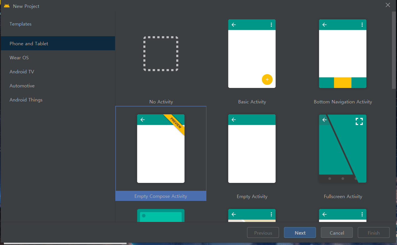Click the Previous button

coord(263,233)
